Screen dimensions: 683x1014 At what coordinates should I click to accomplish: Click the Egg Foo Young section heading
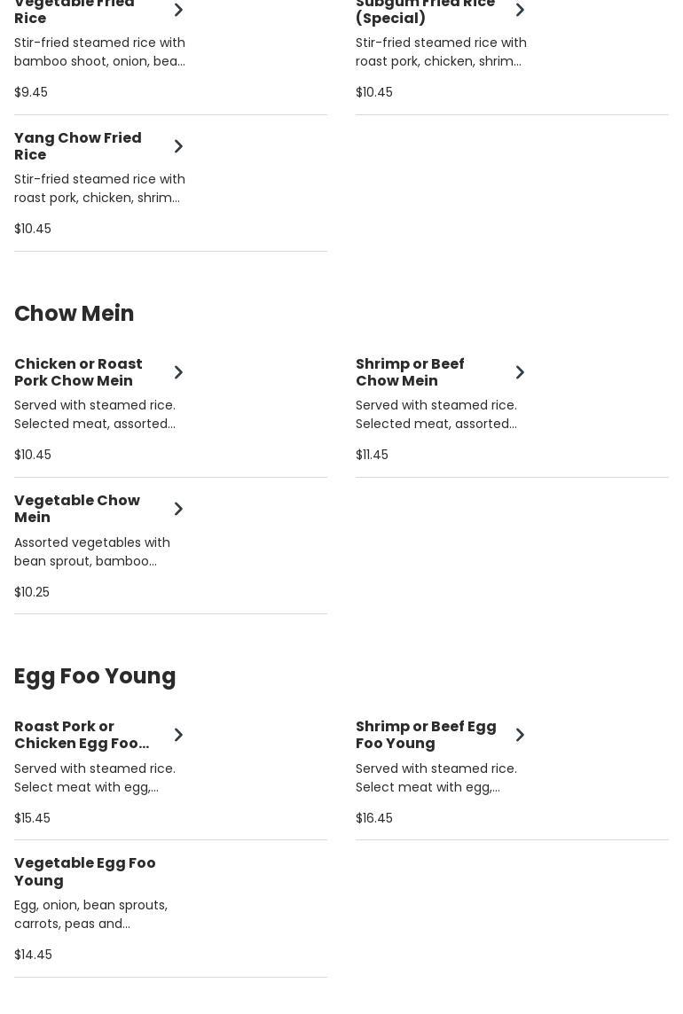[x=95, y=676]
